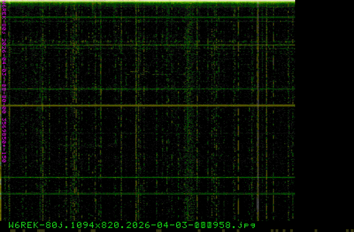Click the vertical "2026-04-03" date in magenta label

click(x=4, y=57)
